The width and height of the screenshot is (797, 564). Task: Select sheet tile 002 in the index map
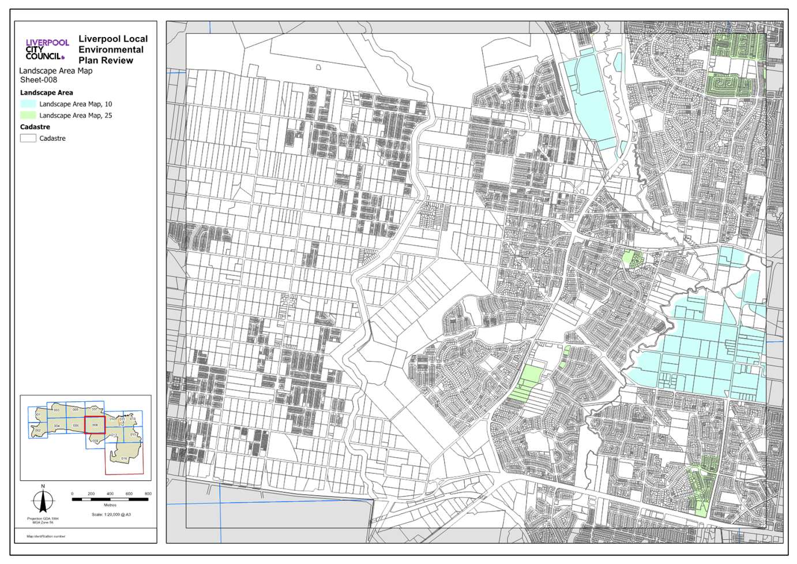tap(38, 431)
